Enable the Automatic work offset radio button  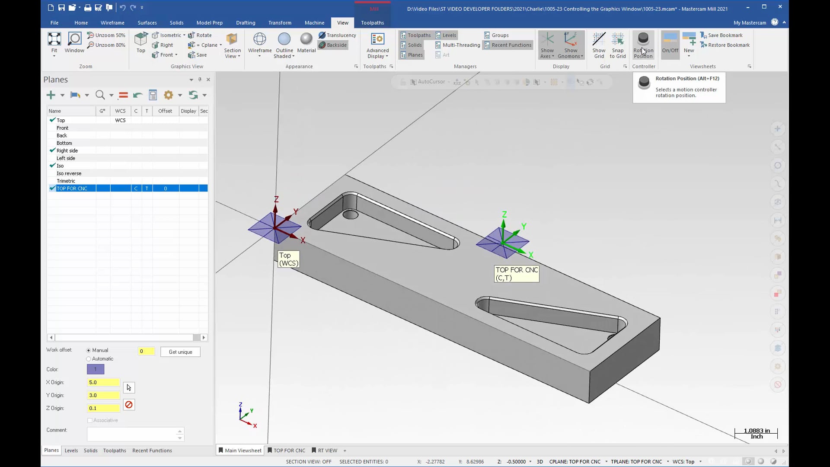click(89, 358)
